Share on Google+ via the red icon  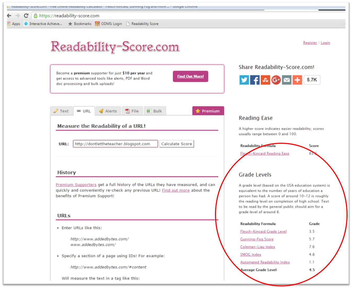[x=276, y=80]
